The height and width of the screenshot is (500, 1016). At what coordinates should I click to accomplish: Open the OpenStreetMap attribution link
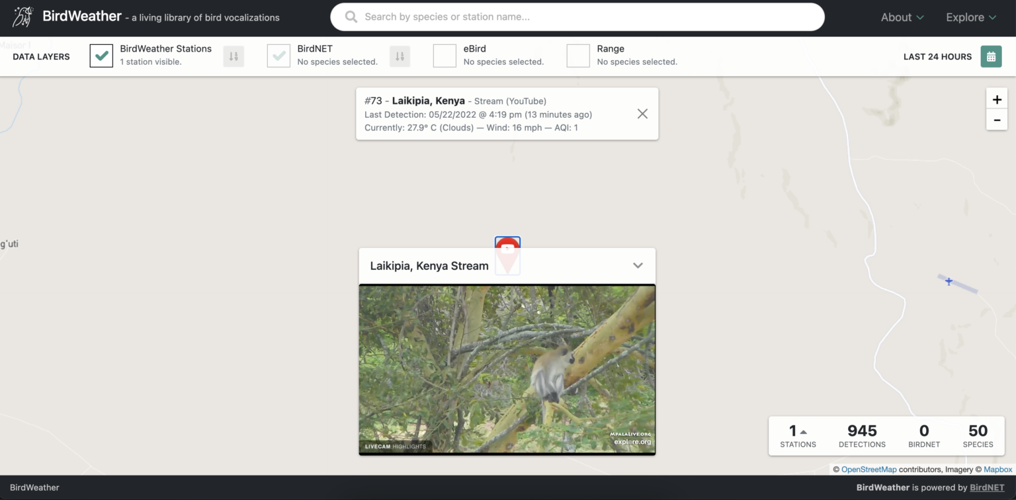coord(868,470)
